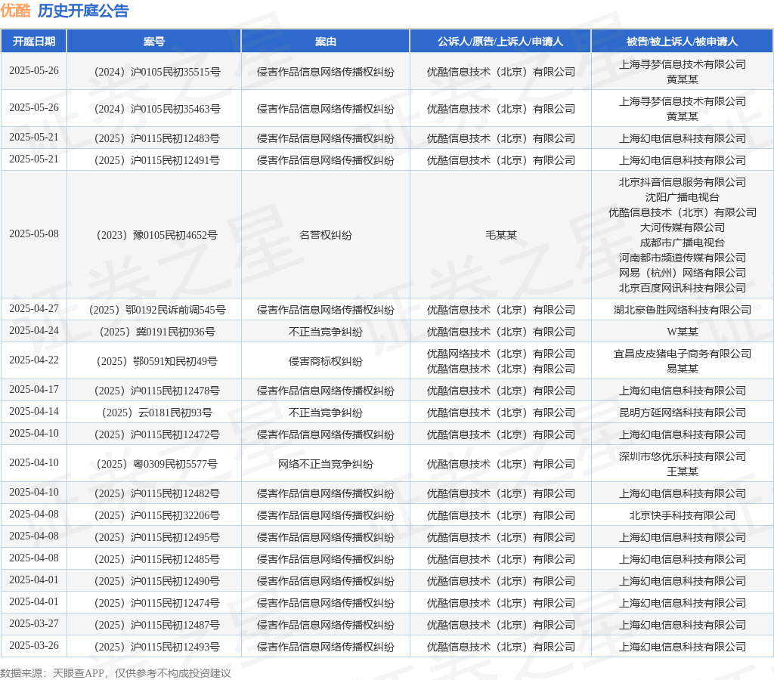Screen dimensions: 774x680
Task: Select case number 沪0115民初12482号
Action: (157, 493)
